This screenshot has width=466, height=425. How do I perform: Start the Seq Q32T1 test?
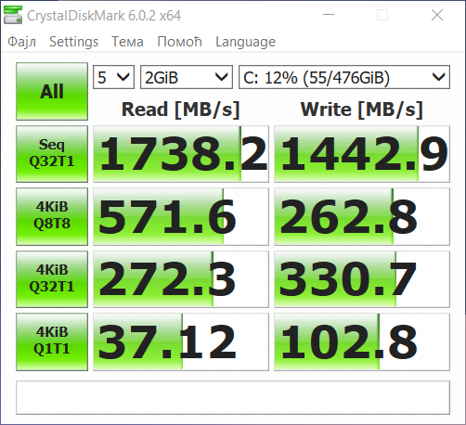coord(52,154)
